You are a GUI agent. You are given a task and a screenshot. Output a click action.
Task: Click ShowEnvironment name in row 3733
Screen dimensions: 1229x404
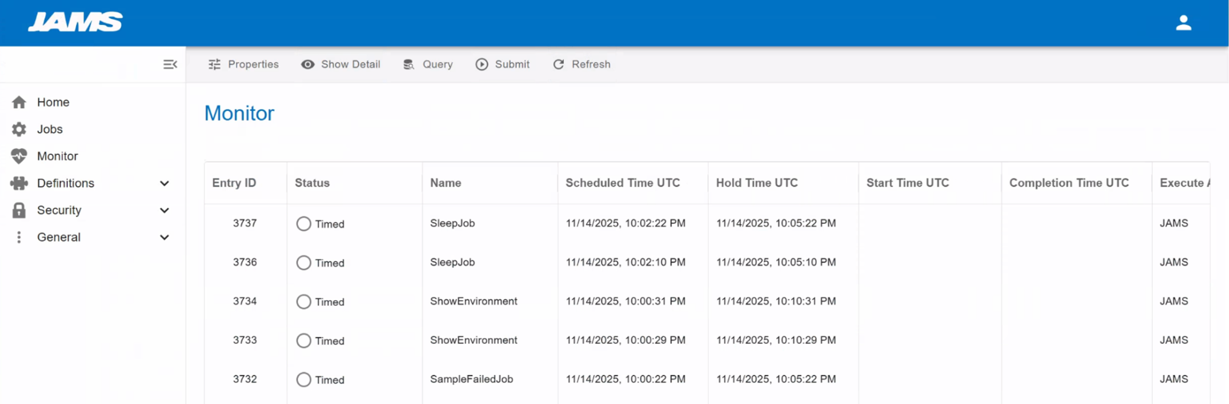pyautogui.click(x=474, y=340)
